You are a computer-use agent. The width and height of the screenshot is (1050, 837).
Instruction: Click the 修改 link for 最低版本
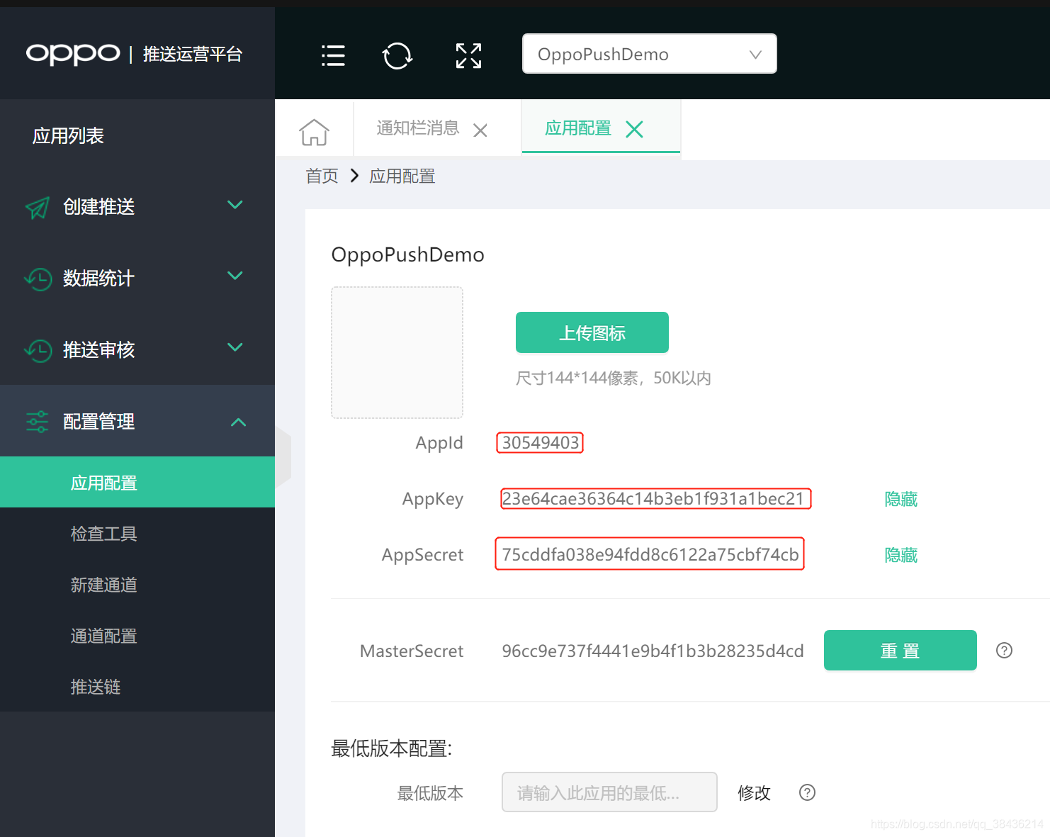point(754,792)
